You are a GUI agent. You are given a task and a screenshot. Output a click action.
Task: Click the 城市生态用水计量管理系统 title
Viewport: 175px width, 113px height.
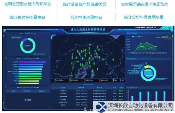pyautogui.click(x=88, y=30)
